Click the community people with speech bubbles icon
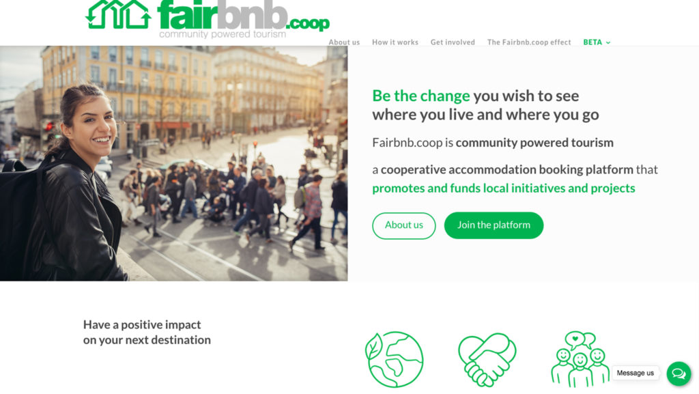This screenshot has width=699, height=394. pos(580,359)
